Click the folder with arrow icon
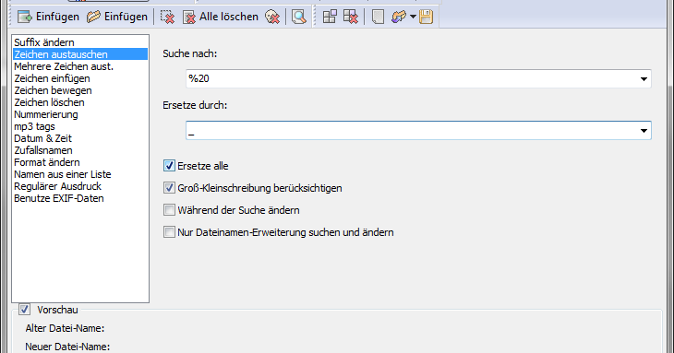 coord(399,17)
